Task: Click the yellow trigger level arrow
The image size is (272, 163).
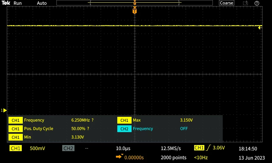Action: (x=260, y=28)
